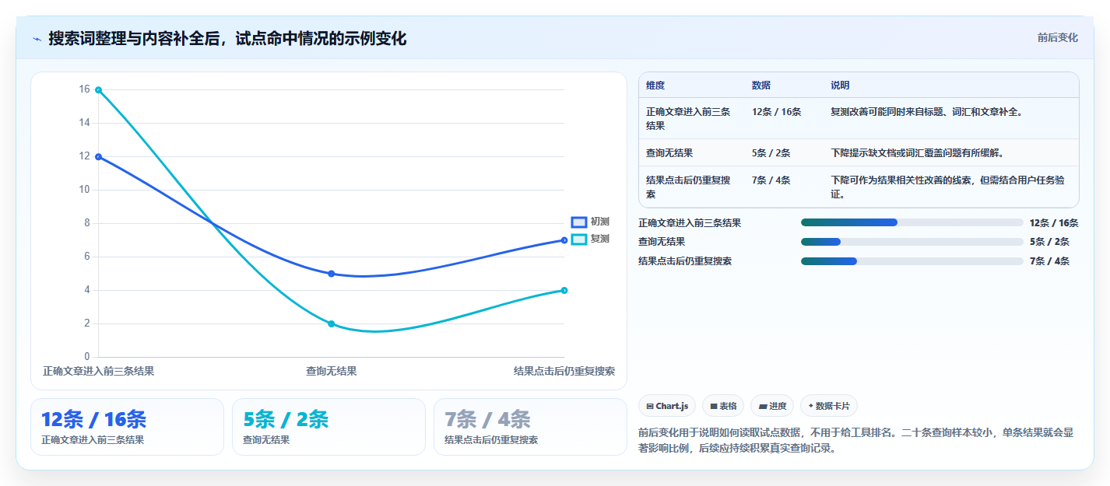Click y-axis tick label 0
Image resolution: width=1110 pixels, height=486 pixels.
click(x=87, y=357)
